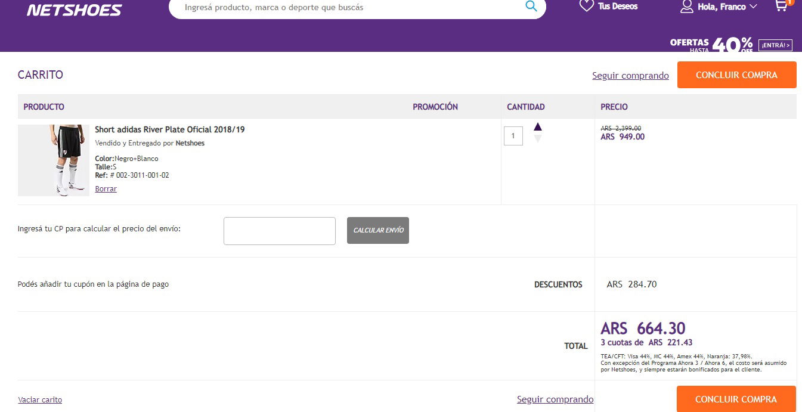802x412 pixels.
Task: Click the TOTAL label
Action: pos(576,346)
